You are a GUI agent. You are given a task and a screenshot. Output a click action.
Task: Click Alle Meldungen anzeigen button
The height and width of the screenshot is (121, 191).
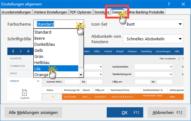[x=33, y=112]
